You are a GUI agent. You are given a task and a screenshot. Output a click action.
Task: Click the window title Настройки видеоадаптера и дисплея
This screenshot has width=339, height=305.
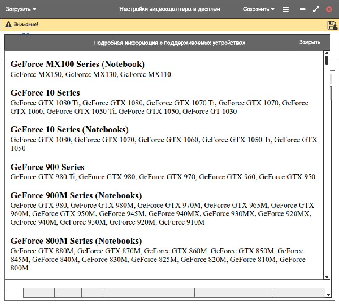coord(169,9)
